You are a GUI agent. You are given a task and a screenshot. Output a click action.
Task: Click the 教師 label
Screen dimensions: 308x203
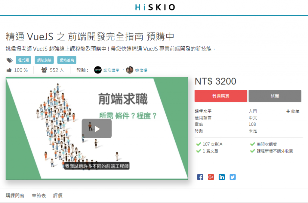tap(82, 70)
